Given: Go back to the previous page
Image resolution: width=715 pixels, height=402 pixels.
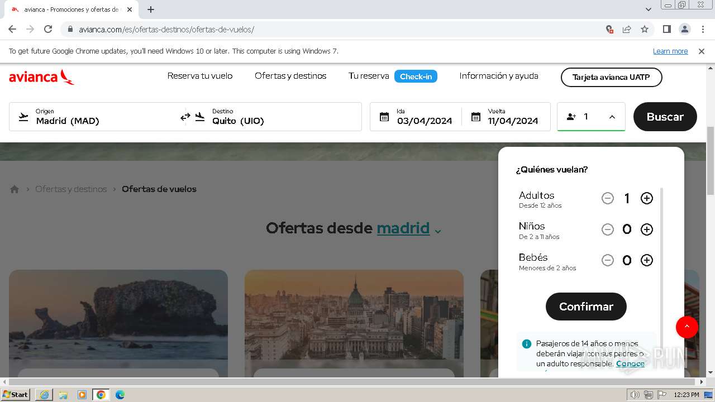Looking at the screenshot, I should pyautogui.click(x=12, y=29).
